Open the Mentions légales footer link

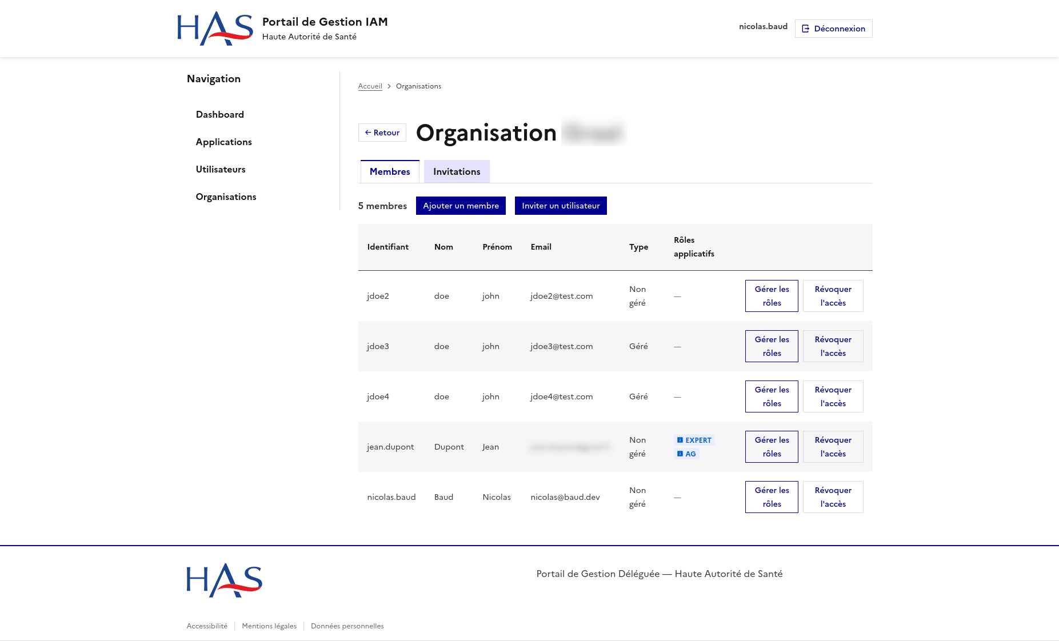[x=269, y=626]
